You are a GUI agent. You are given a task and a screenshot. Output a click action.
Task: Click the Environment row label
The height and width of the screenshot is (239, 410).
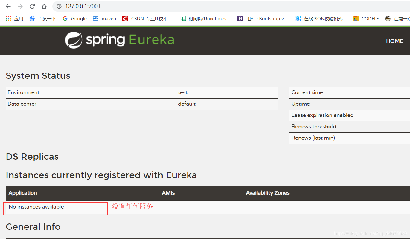[24, 92]
